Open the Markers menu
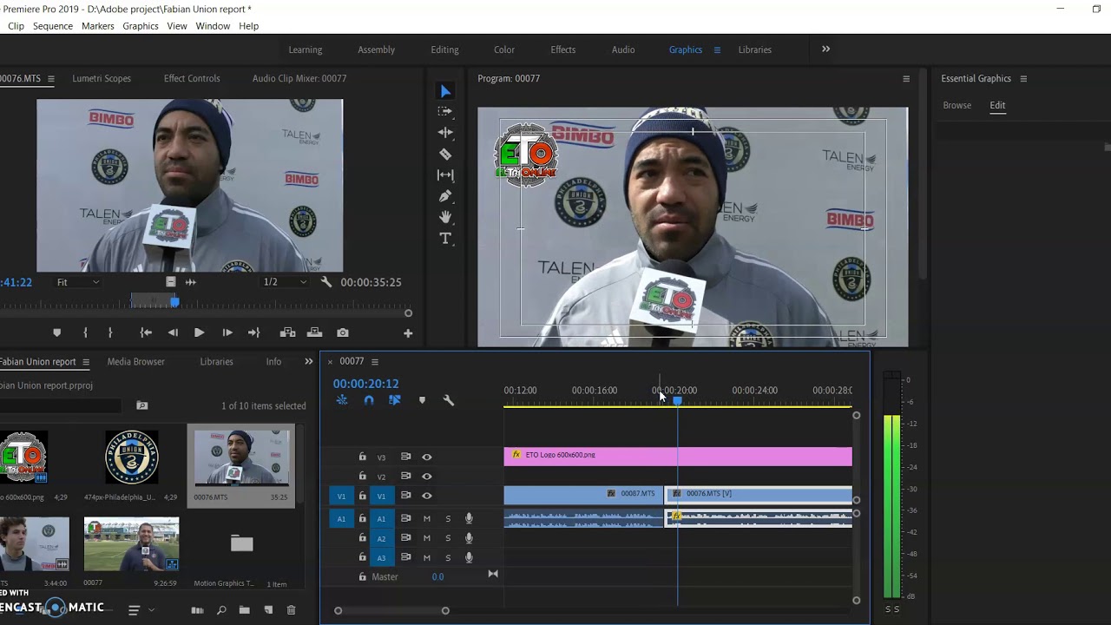1111x625 pixels. tap(98, 26)
